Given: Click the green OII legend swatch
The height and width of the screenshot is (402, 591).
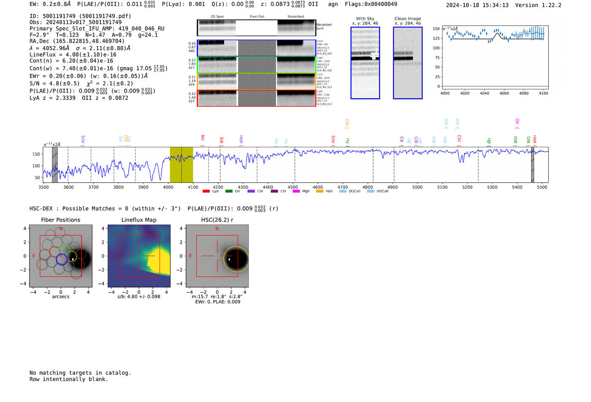Looking at the screenshot, I should pos(229,192).
